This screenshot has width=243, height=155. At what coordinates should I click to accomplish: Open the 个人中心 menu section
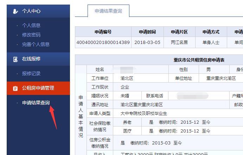pyautogui.click(x=38, y=11)
